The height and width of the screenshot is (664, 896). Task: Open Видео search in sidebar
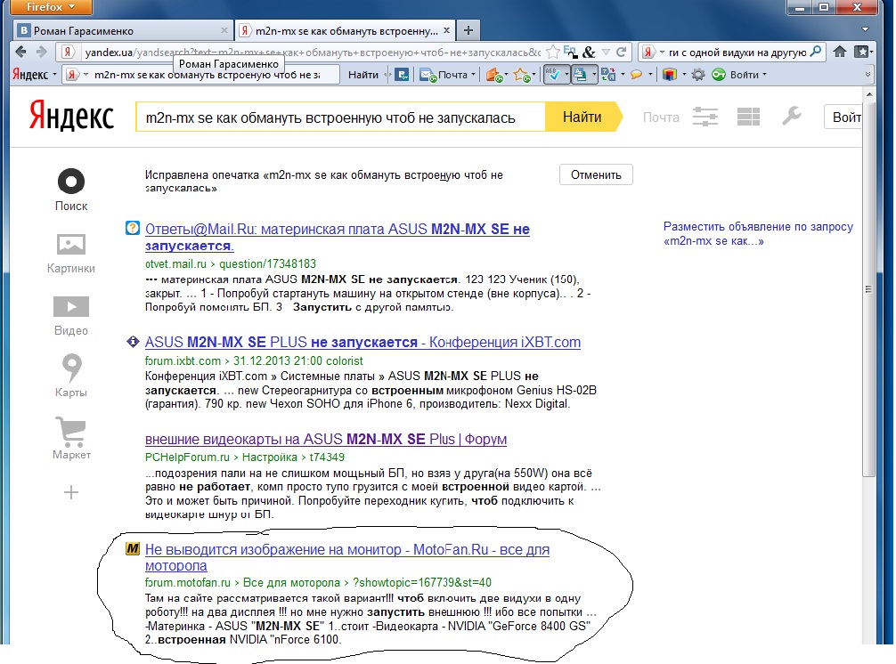coord(71,316)
